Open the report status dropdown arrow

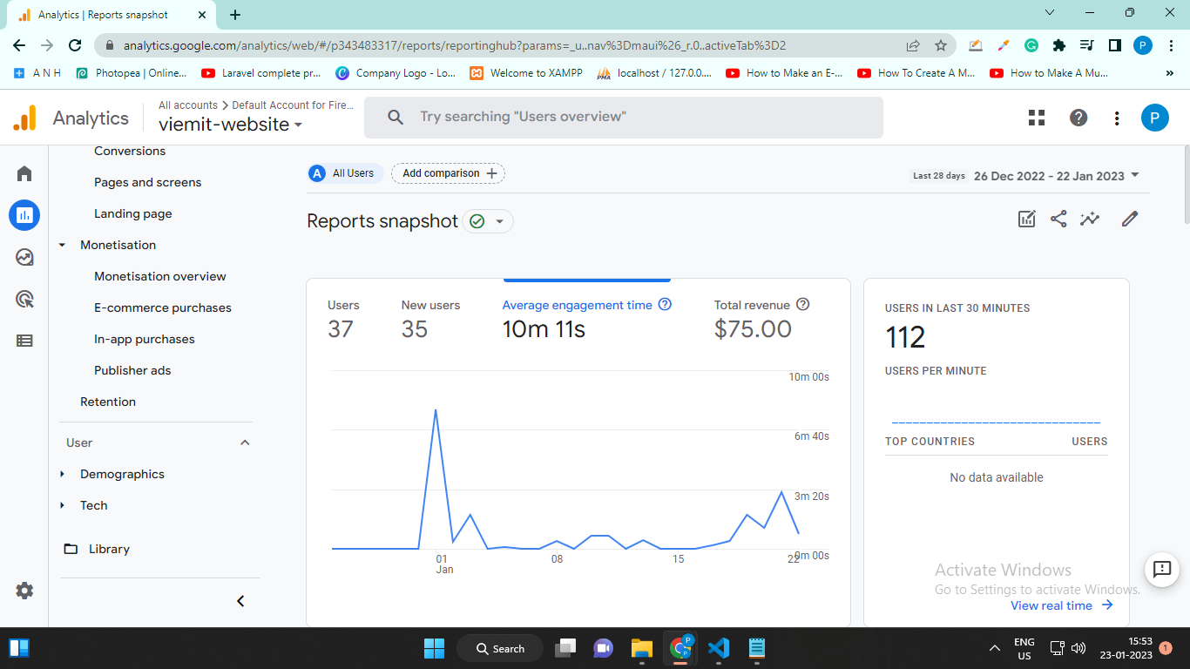[500, 221]
